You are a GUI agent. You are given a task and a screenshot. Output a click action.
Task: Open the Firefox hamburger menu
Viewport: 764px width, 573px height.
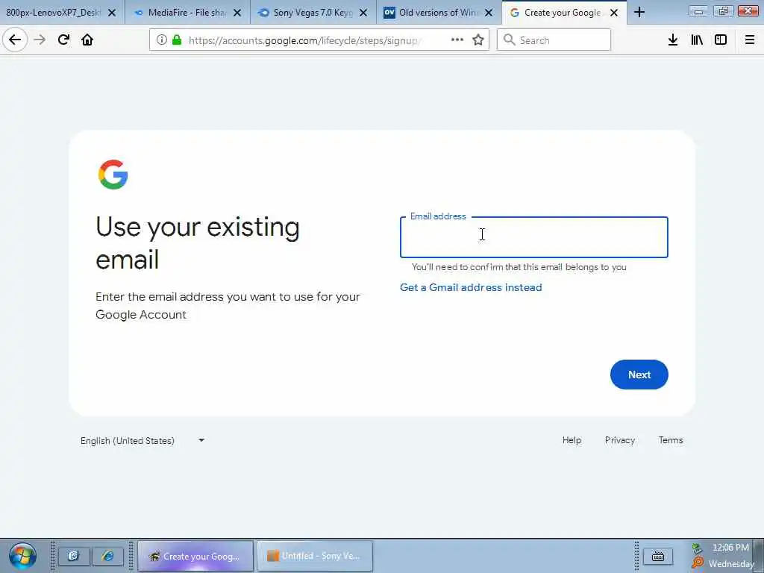750,40
